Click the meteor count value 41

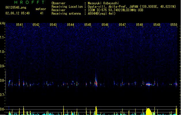[x=42, y=13]
